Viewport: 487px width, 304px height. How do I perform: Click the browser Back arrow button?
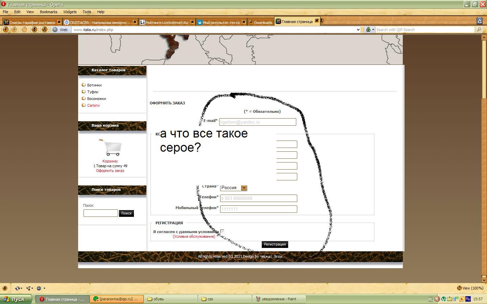click(5, 30)
